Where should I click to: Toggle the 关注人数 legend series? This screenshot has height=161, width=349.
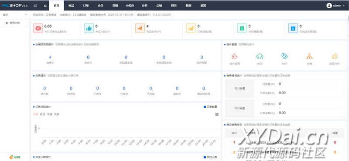210,157
